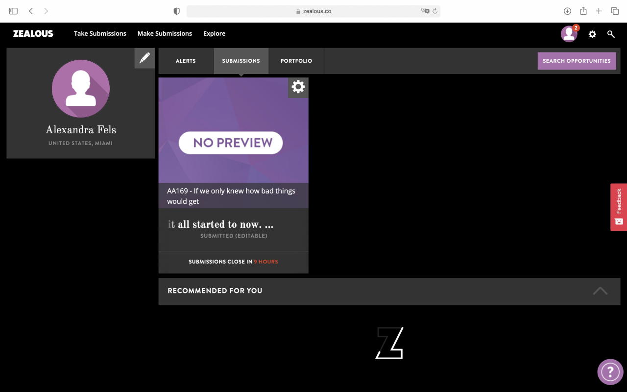
Task: Click the 'it all started to now' text
Action: click(220, 224)
